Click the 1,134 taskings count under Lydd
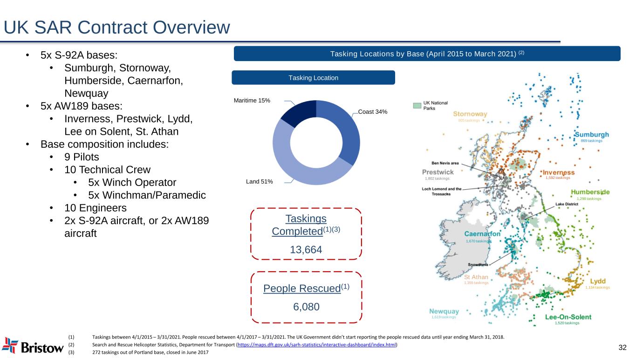636x358 pixels. (597, 288)
